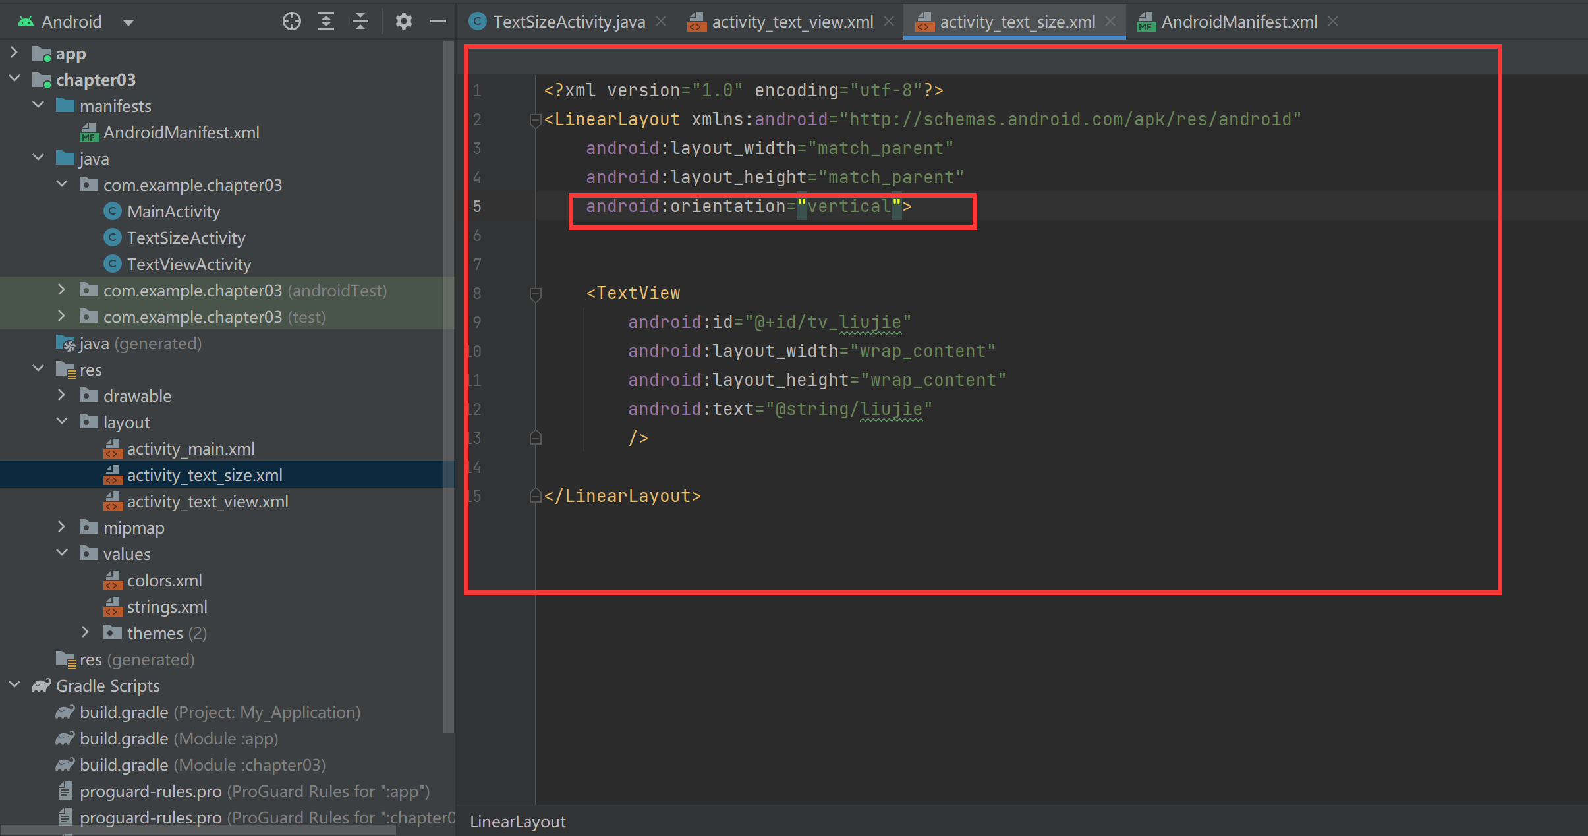Open the colors.xml file
1588x836 pixels.
click(x=164, y=580)
